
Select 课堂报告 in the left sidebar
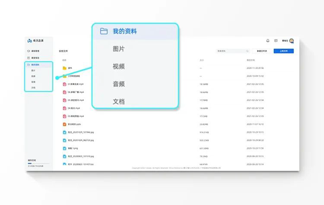[x=33, y=58]
